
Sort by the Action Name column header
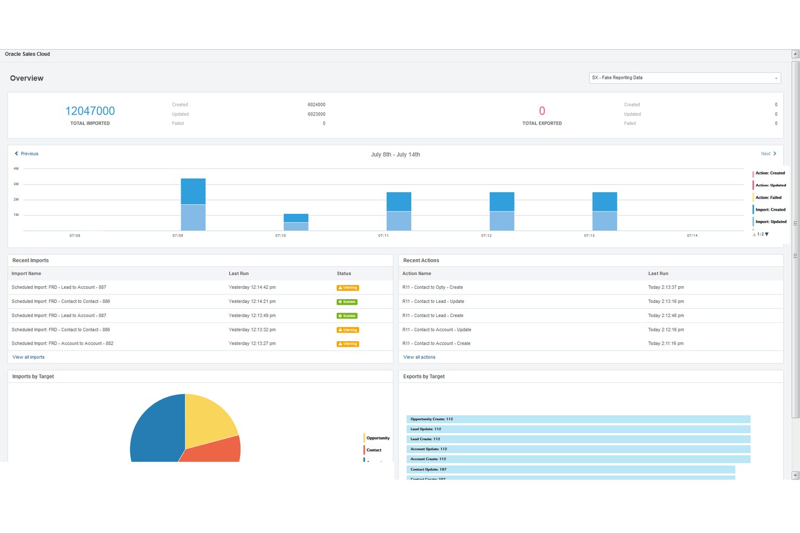(x=417, y=274)
